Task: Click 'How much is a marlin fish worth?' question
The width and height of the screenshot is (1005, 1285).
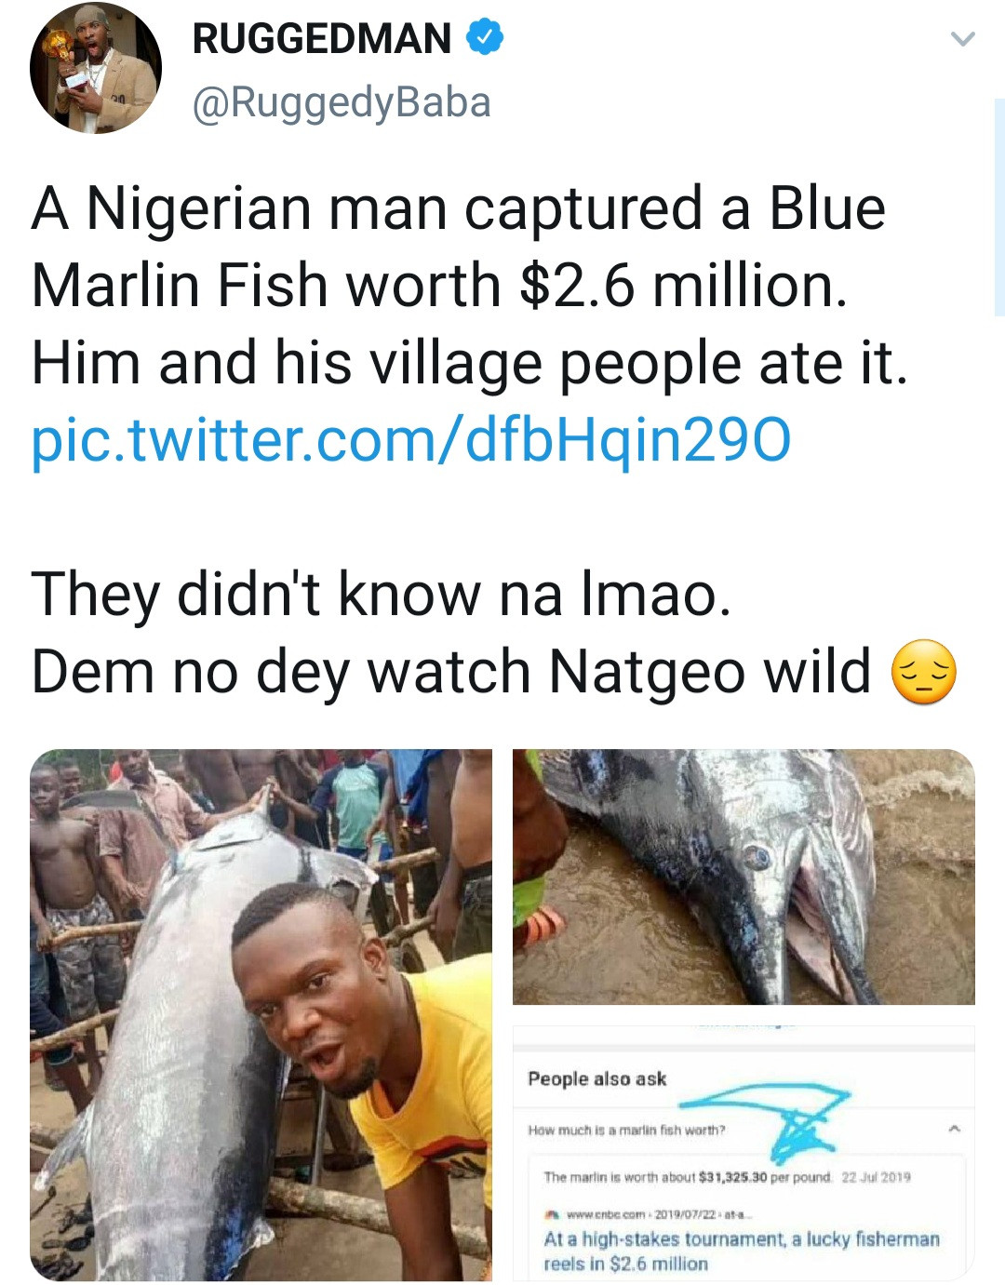Action: [626, 1131]
